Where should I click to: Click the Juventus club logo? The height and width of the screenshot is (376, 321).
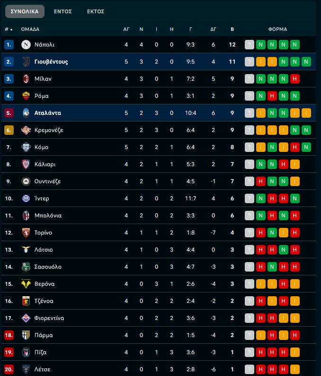click(26, 62)
